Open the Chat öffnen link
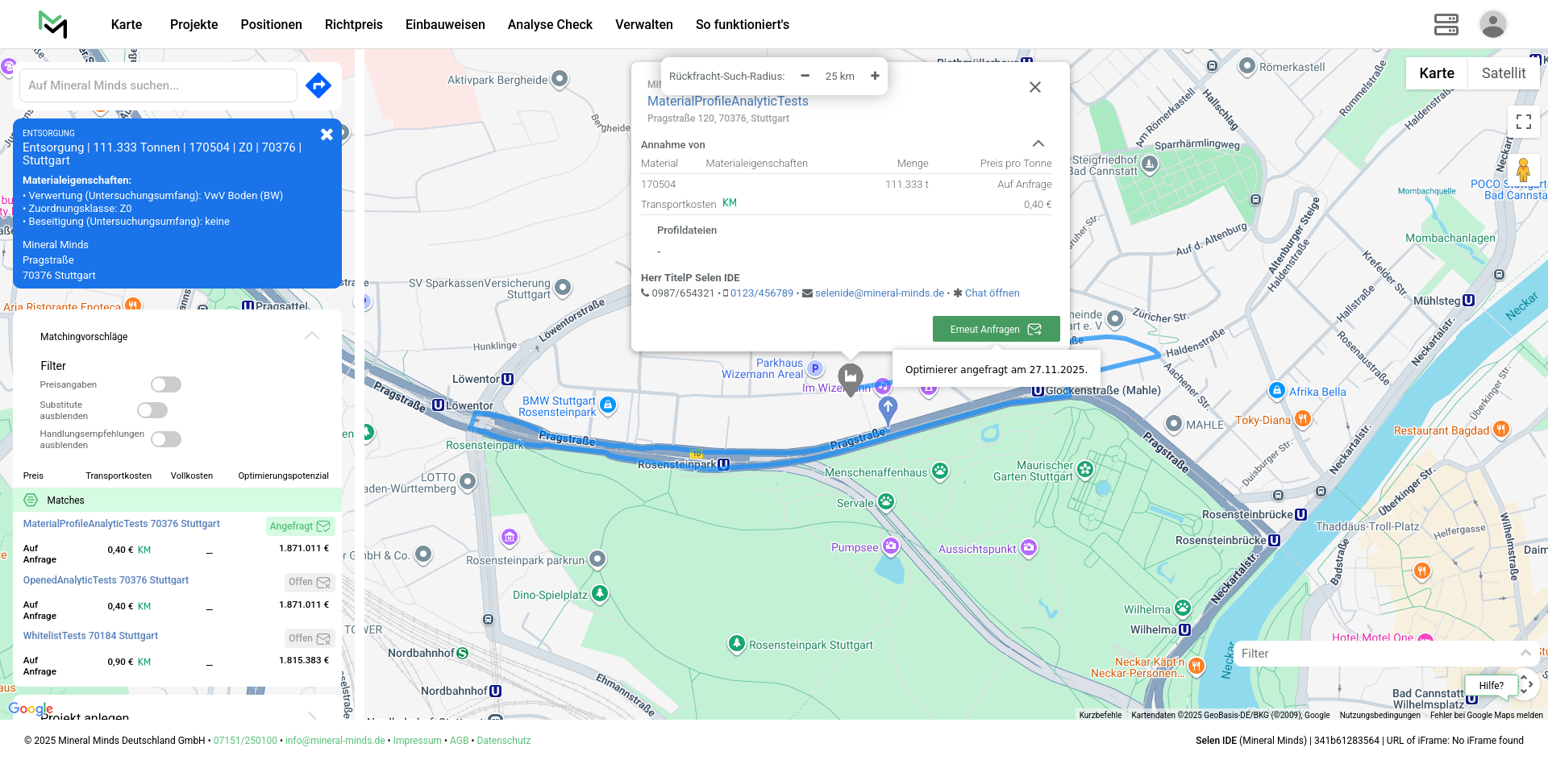 pyautogui.click(x=992, y=293)
